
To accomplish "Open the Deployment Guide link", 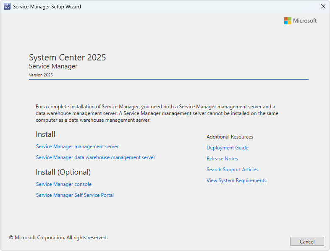I will 227,148.
